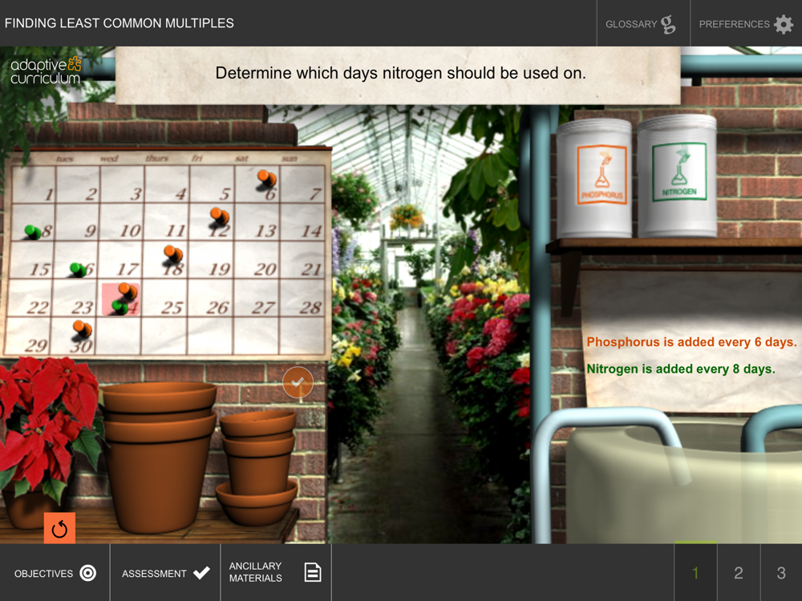Select calendar day 14
The height and width of the screenshot is (601, 802).
click(302, 222)
